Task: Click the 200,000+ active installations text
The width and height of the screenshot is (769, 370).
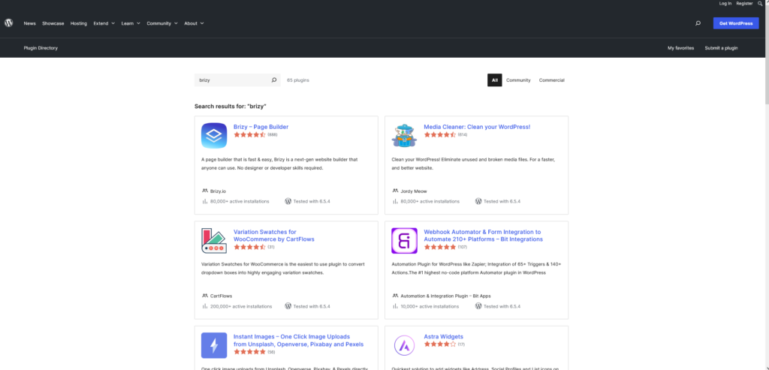Action: click(241, 306)
